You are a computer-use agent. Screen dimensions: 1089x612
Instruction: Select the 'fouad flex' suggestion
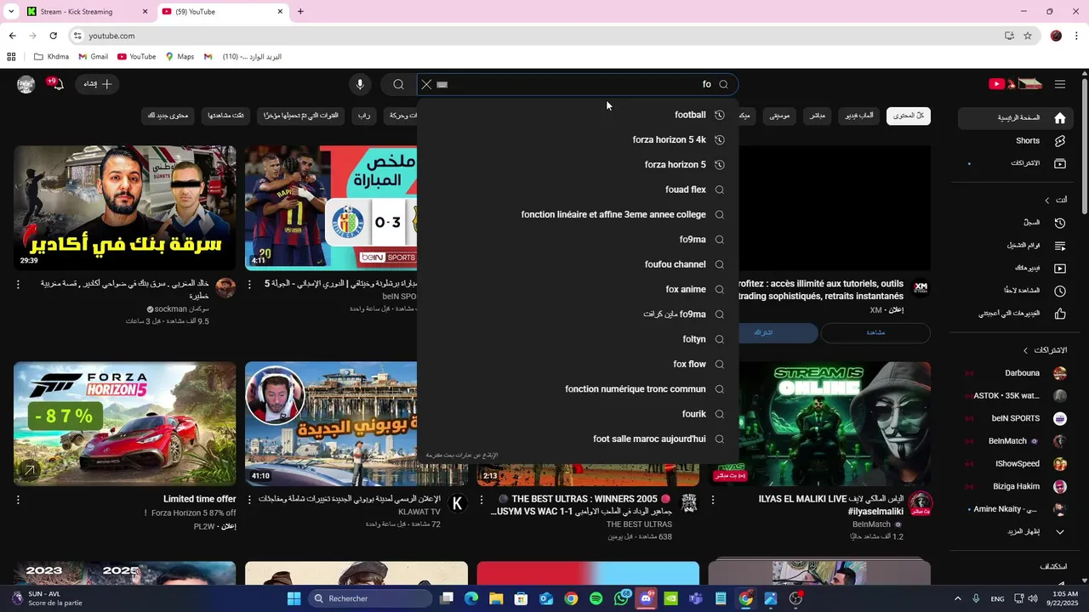click(x=578, y=190)
